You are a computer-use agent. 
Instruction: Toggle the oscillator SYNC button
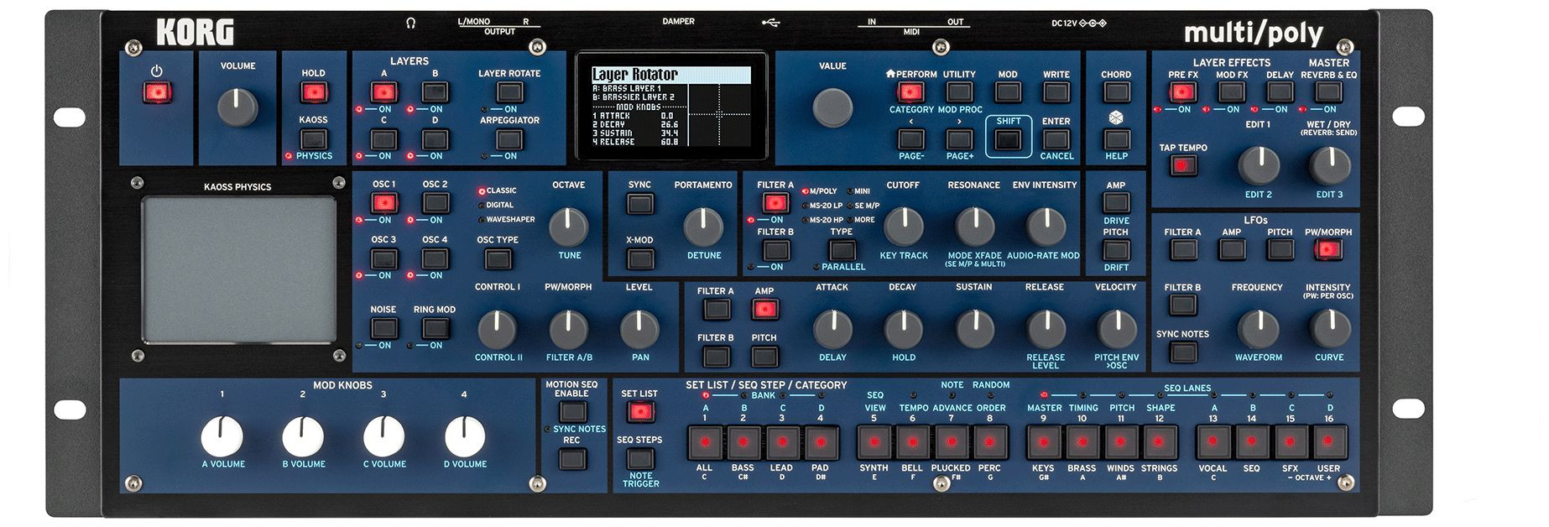(639, 203)
